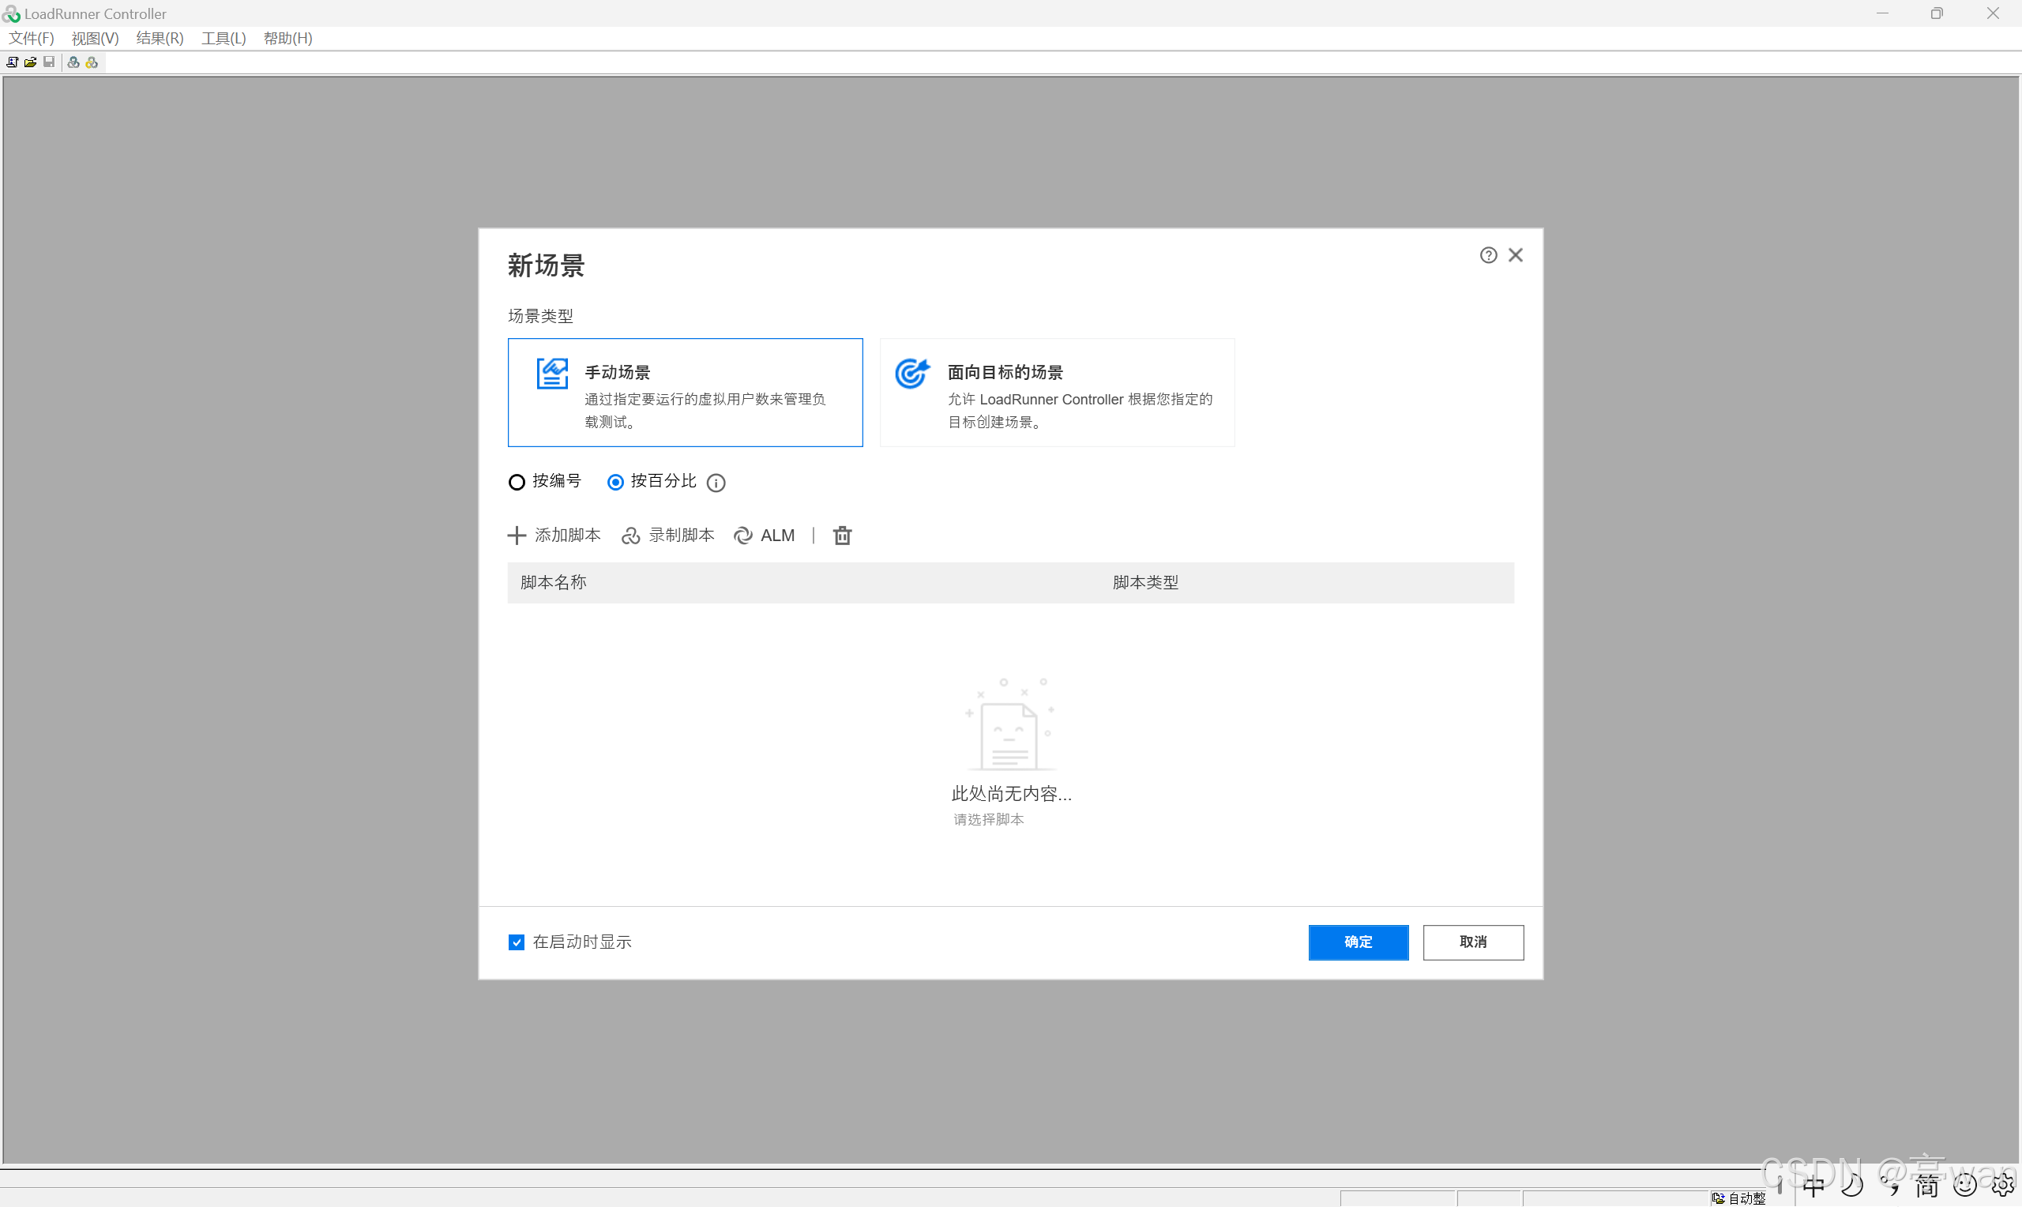Click the IME emoji smiley icon
2022x1207 pixels.
pos(1964,1186)
